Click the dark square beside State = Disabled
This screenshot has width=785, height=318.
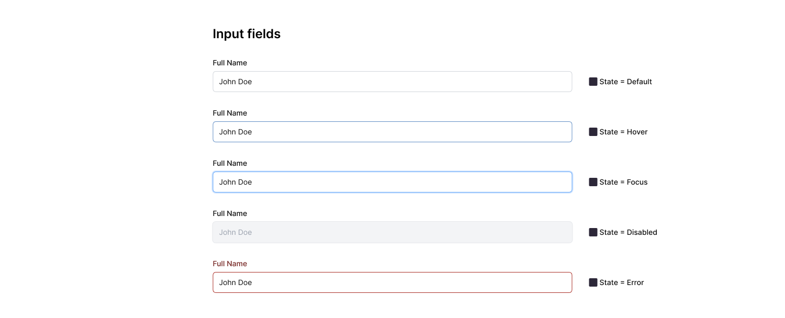click(593, 232)
